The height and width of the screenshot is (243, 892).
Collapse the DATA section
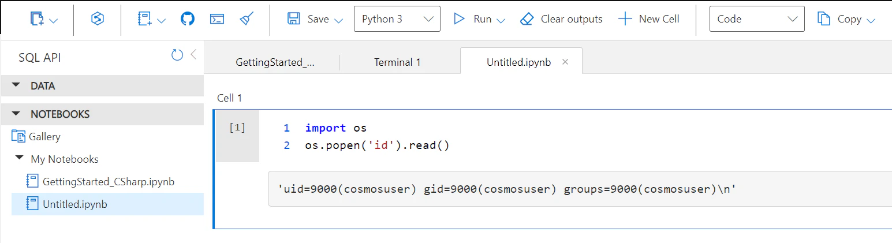(16, 86)
